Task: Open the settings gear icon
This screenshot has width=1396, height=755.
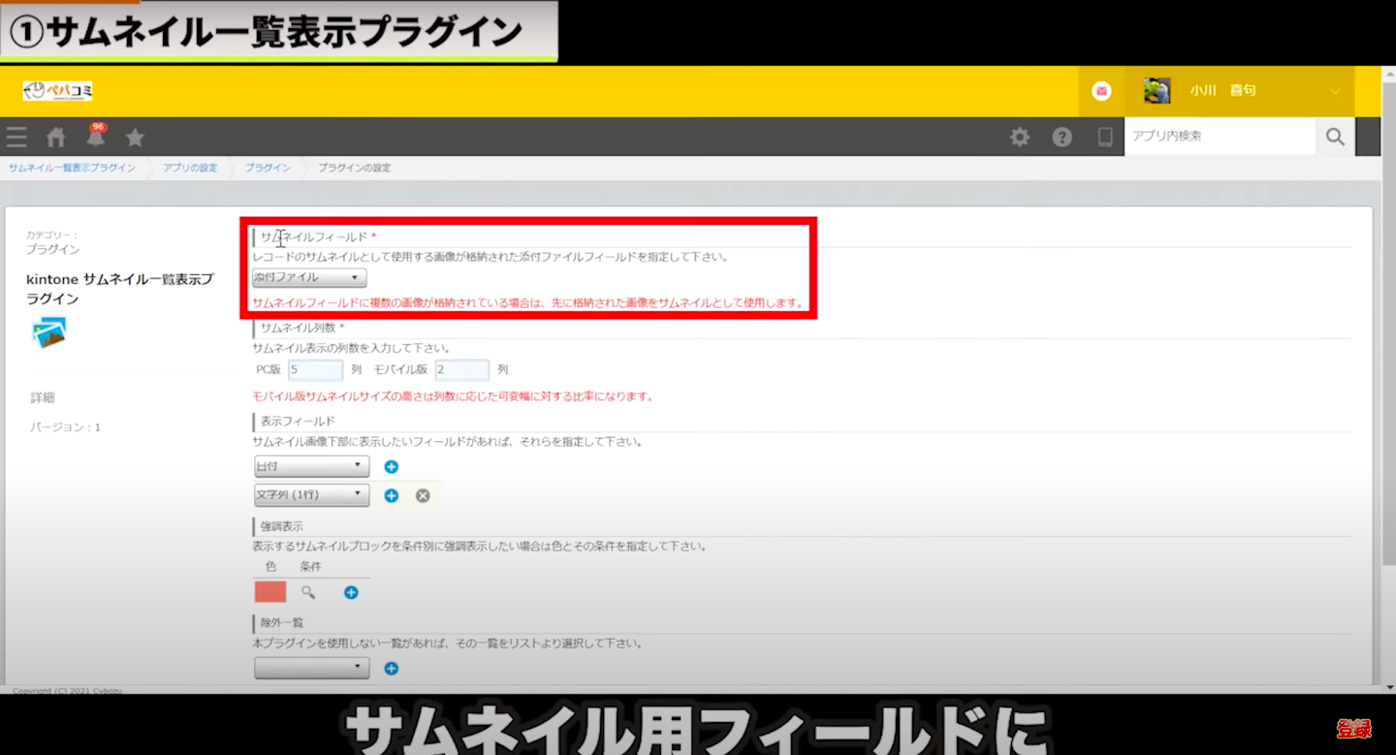Action: pos(1020,138)
